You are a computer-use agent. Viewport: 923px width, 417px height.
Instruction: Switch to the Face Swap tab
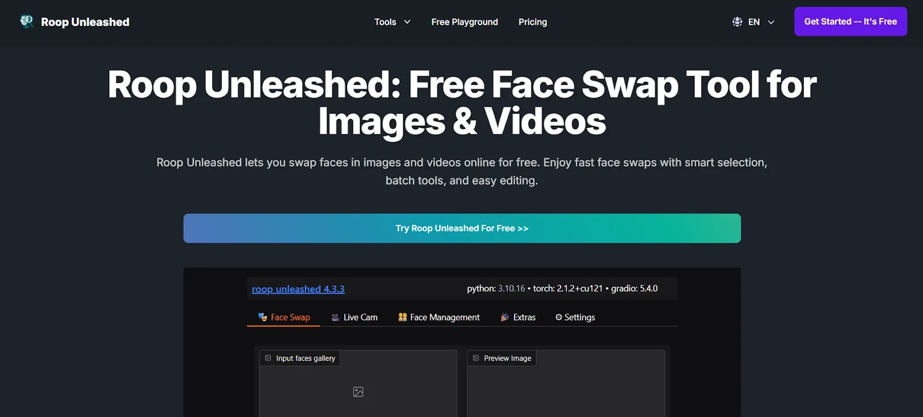pyautogui.click(x=283, y=317)
